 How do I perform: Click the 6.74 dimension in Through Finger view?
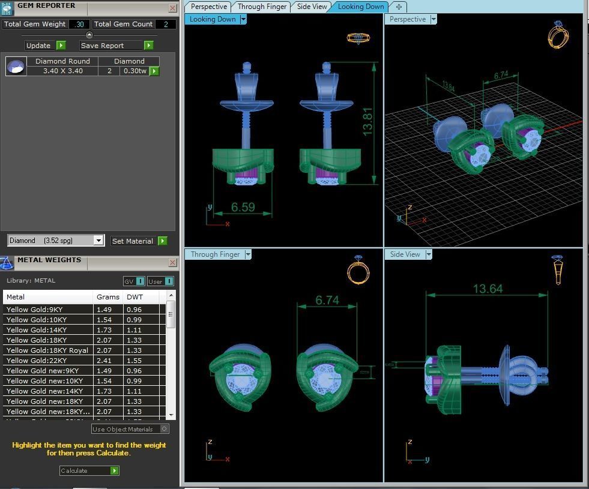coord(327,300)
